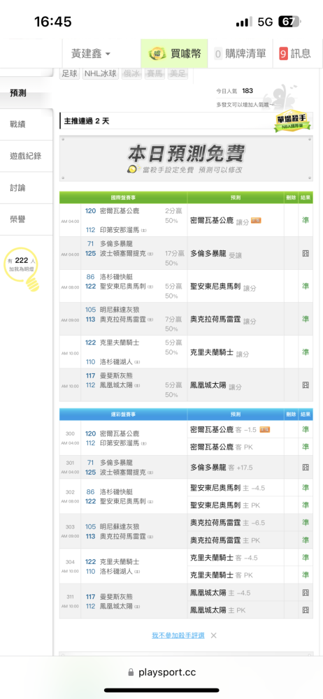Click 曼斐斯灰熊 in the international table
The width and height of the screenshot is (323, 699).
[x=117, y=376]
